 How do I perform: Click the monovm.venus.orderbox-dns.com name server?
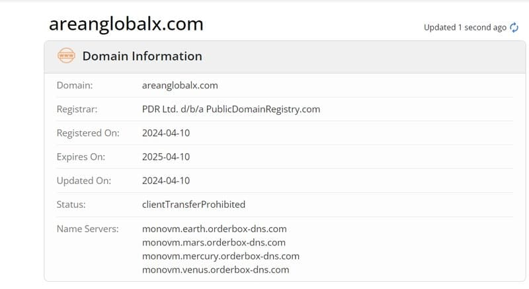(x=216, y=270)
